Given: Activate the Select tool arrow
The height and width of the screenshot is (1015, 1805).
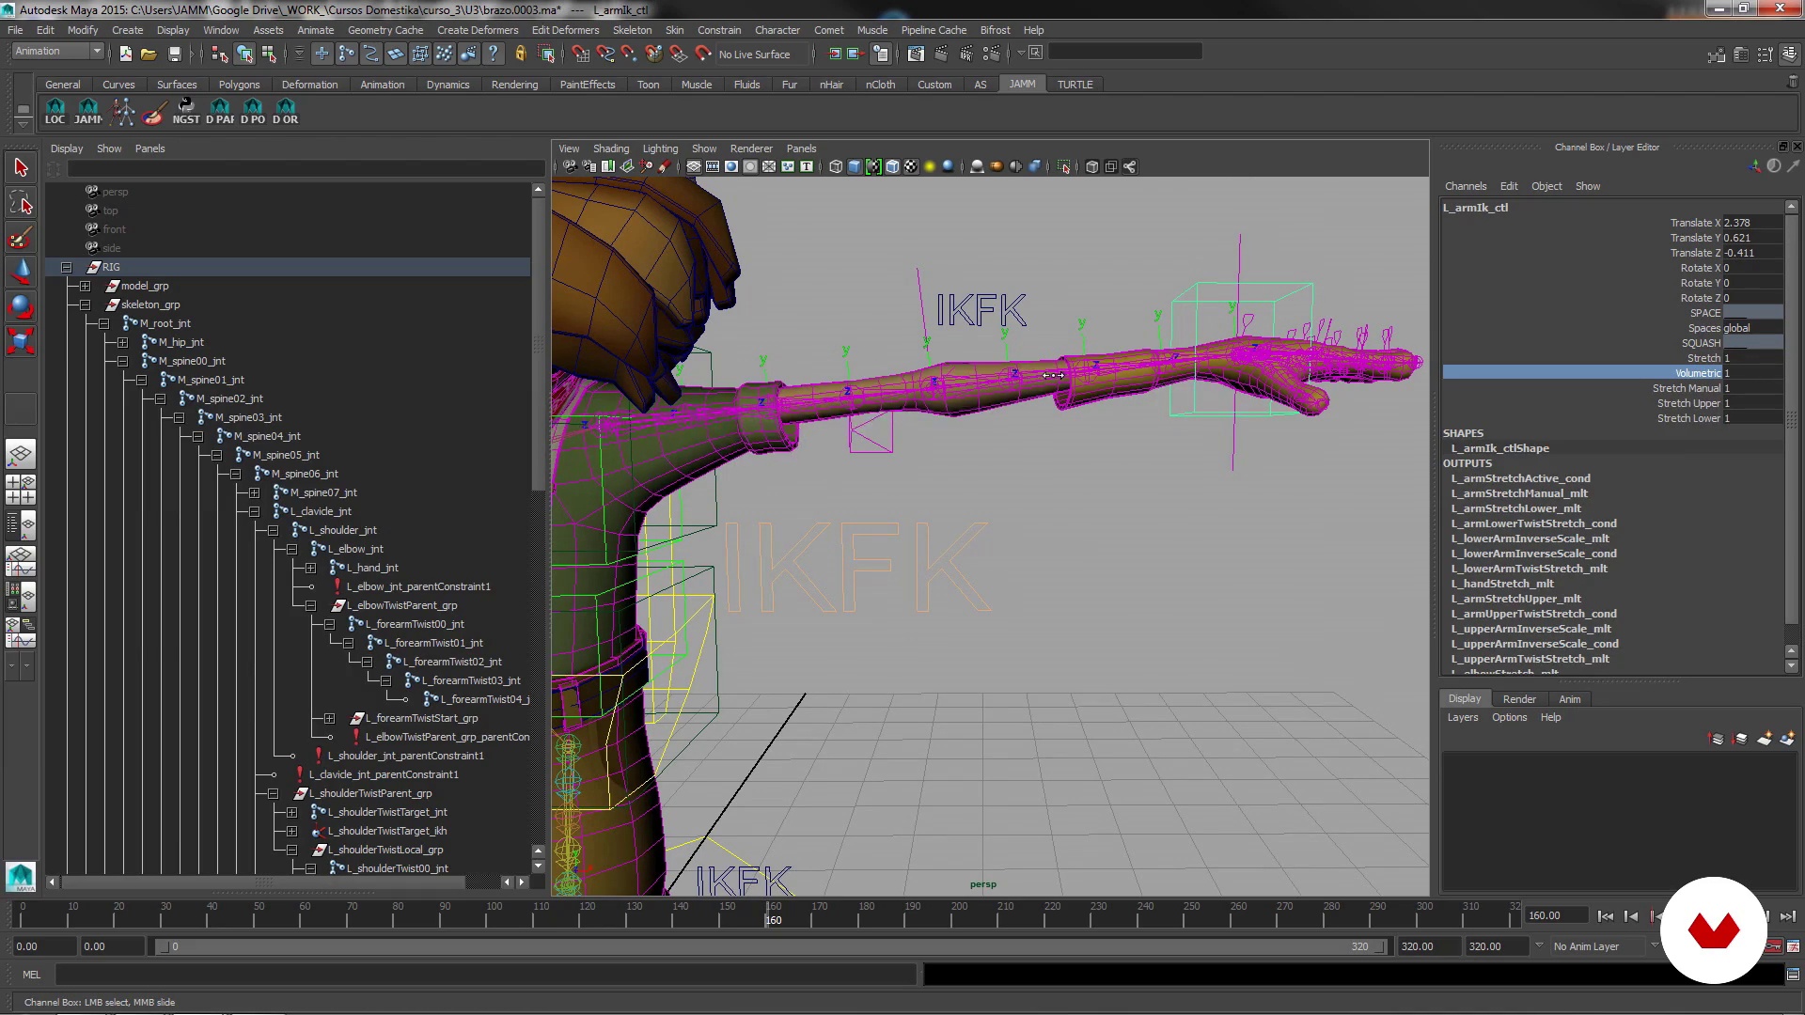Looking at the screenshot, I should click(21, 168).
